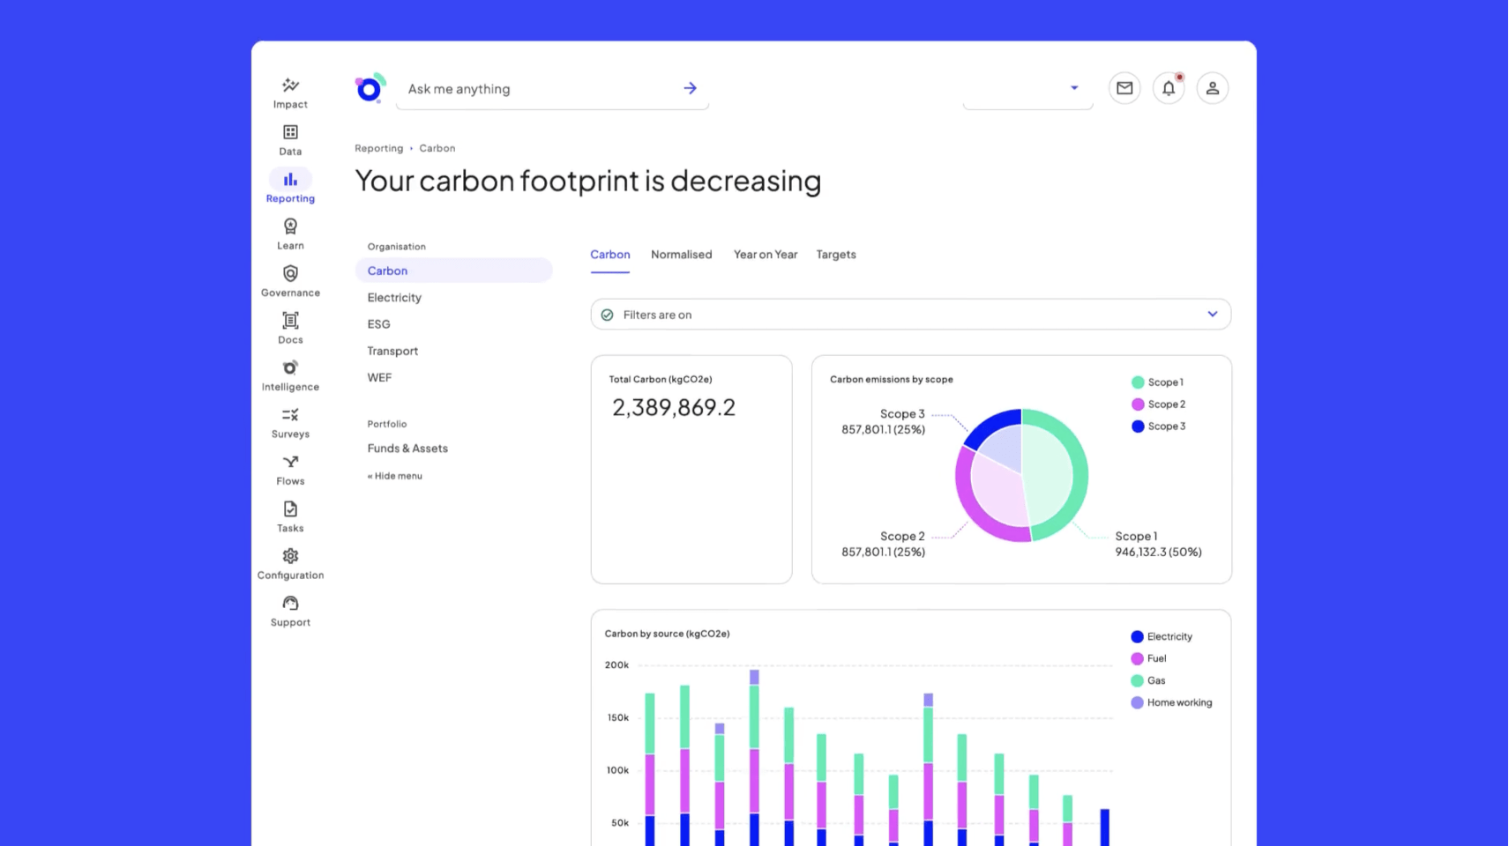Open the top header dropdown arrow
The width and height of the screenshot is (1509, 846).
point(1074,88)
